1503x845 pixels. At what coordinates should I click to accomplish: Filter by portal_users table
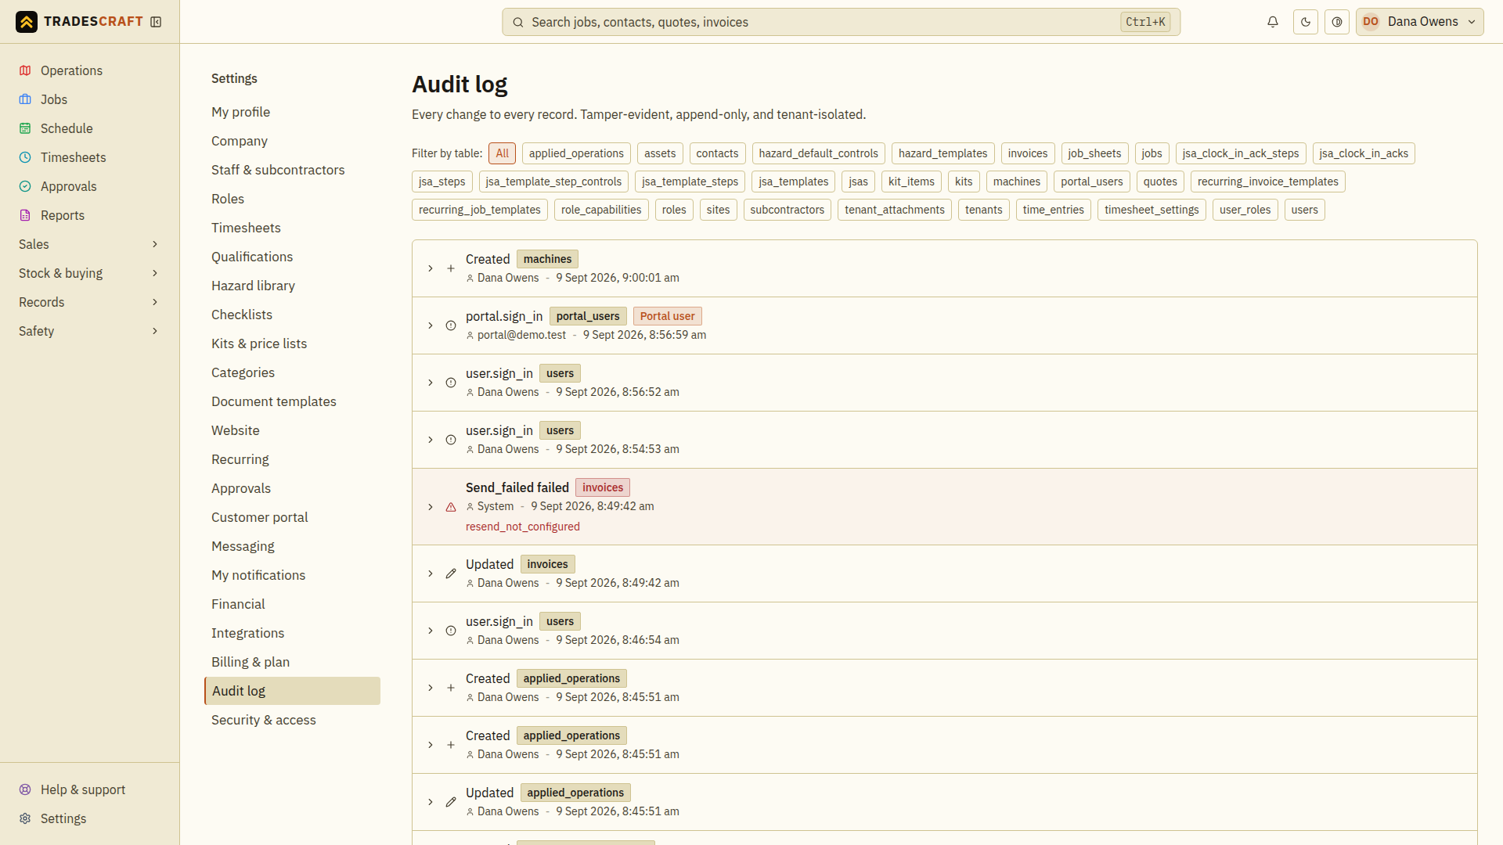coord(1091,182)
